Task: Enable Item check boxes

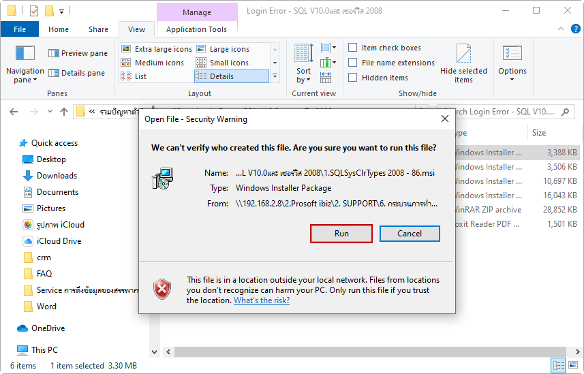Action: tap(352, 48)
